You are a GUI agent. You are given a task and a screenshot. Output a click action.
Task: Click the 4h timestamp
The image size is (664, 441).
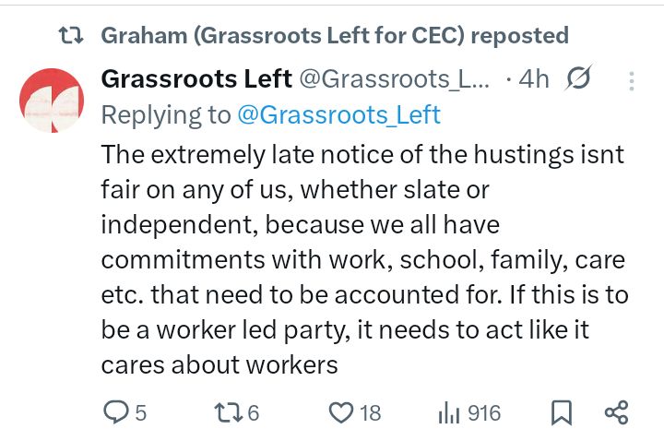point(534,79)
